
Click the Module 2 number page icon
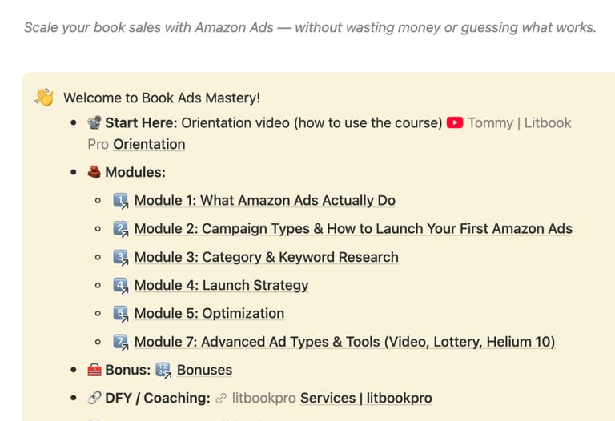click(x=121, y=229)
